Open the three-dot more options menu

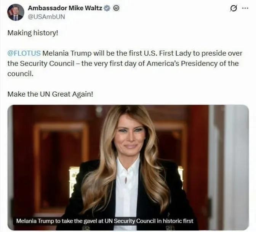245,8
